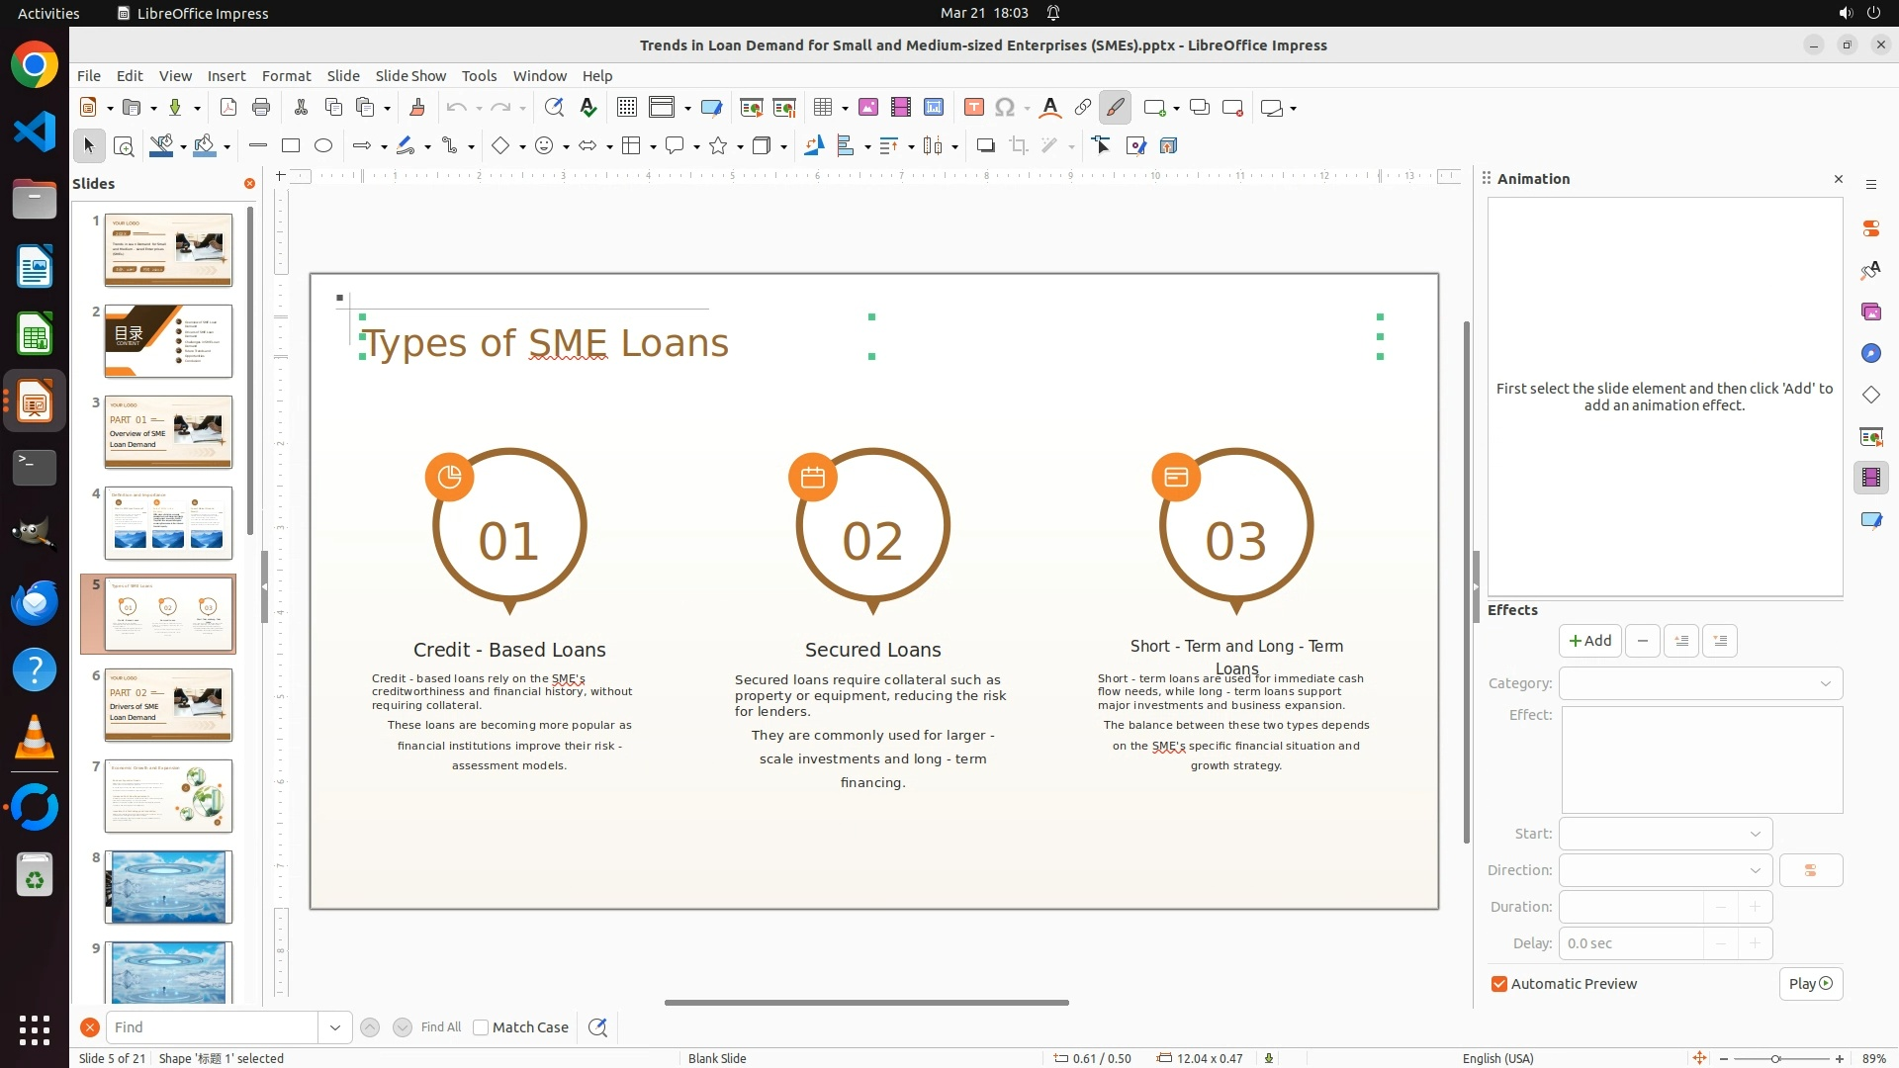Click the Insert Chart icon
Image resolution: width=1899 pixels, height=1068 pixels.
(x=933, y=108)
